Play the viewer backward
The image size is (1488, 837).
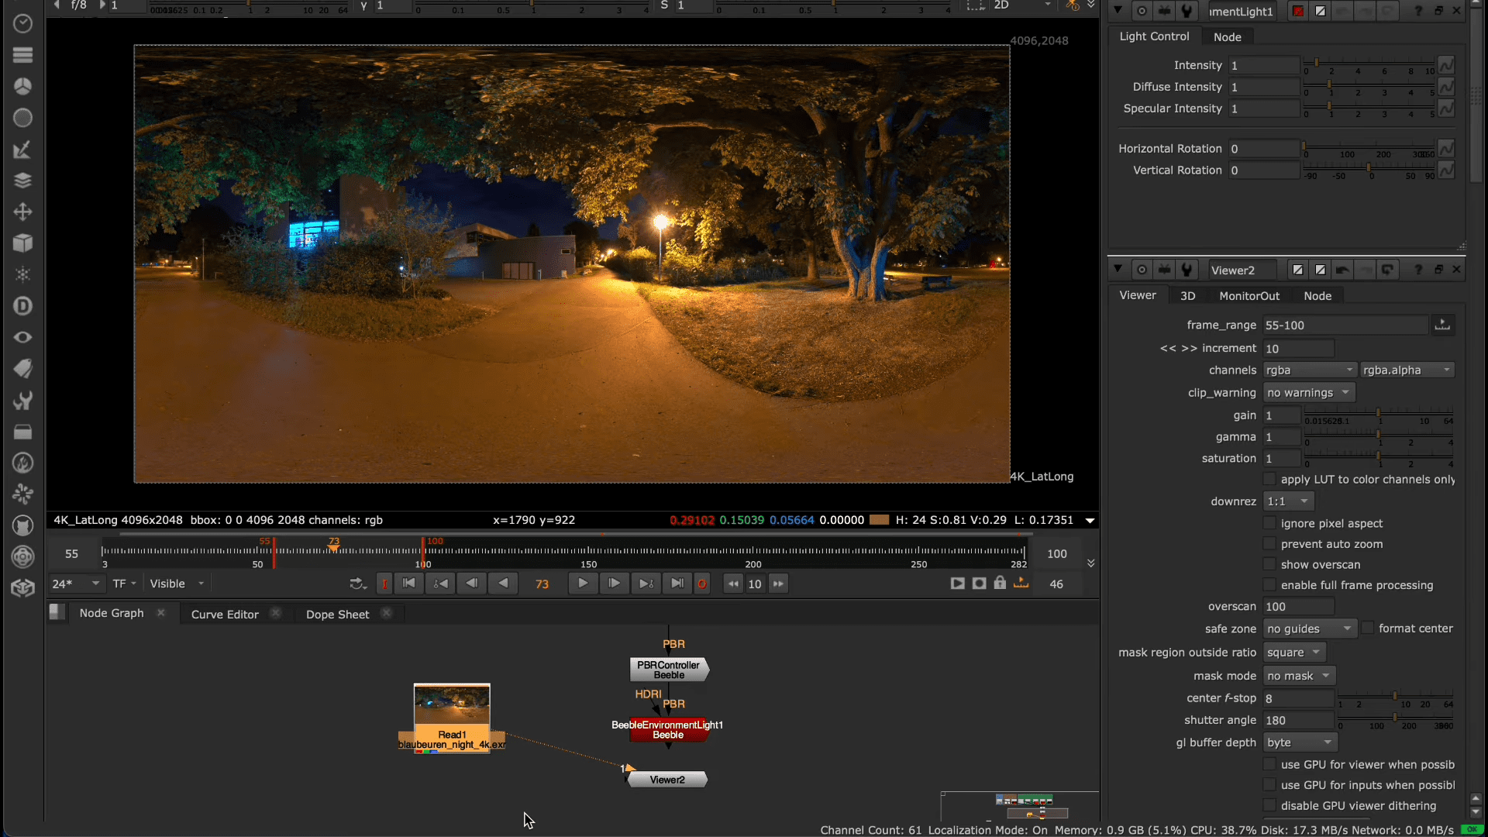pyautogui.click(x=503, y=584)
